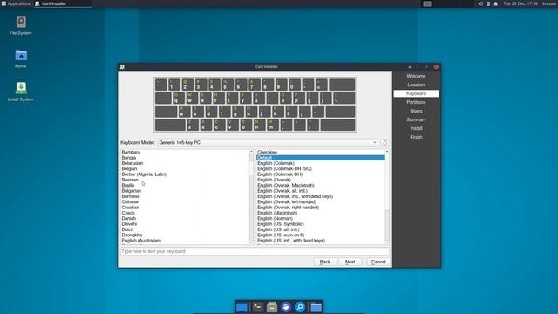The height and width of the screenshot is (314, 558).
Task: Click the language list vertical scrollbar
Action: [x=252, y=197]
